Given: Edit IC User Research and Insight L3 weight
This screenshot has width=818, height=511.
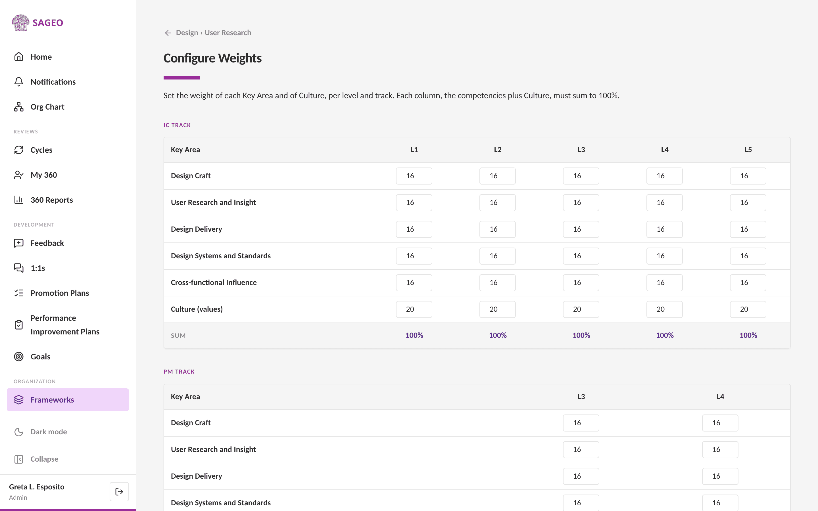Looking at the screenshot, I should click(x=581, y=202).
